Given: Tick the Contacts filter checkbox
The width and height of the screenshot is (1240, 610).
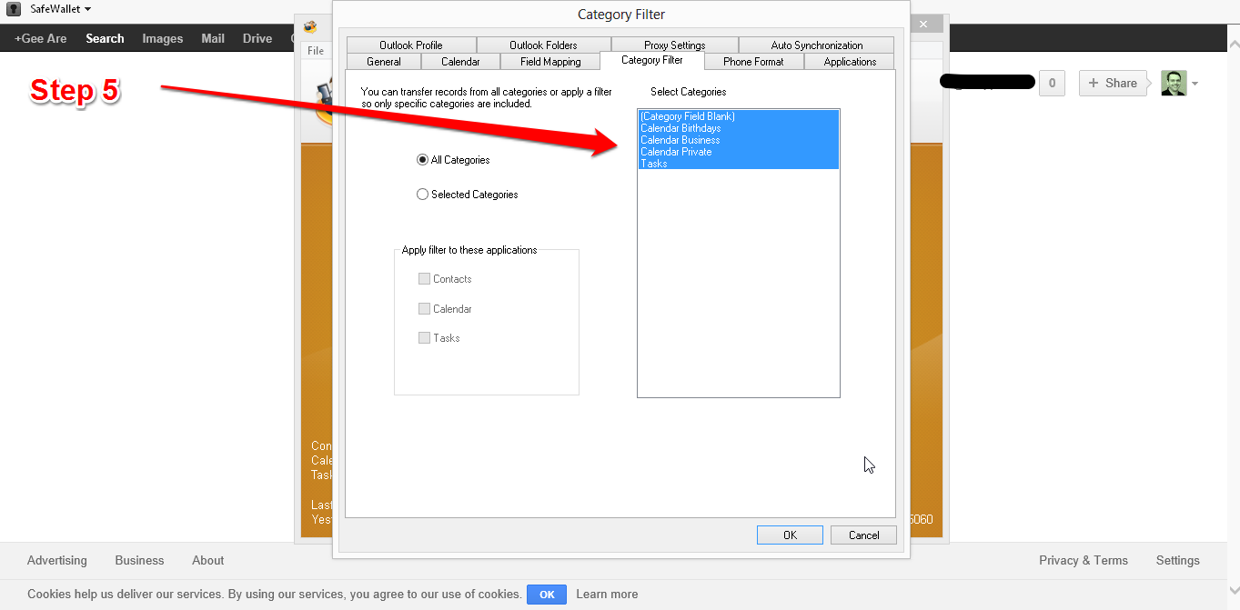Looking at the screenshot, I should point(424,279).
